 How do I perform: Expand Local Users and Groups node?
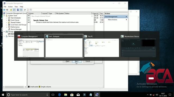tap(7, 25)
